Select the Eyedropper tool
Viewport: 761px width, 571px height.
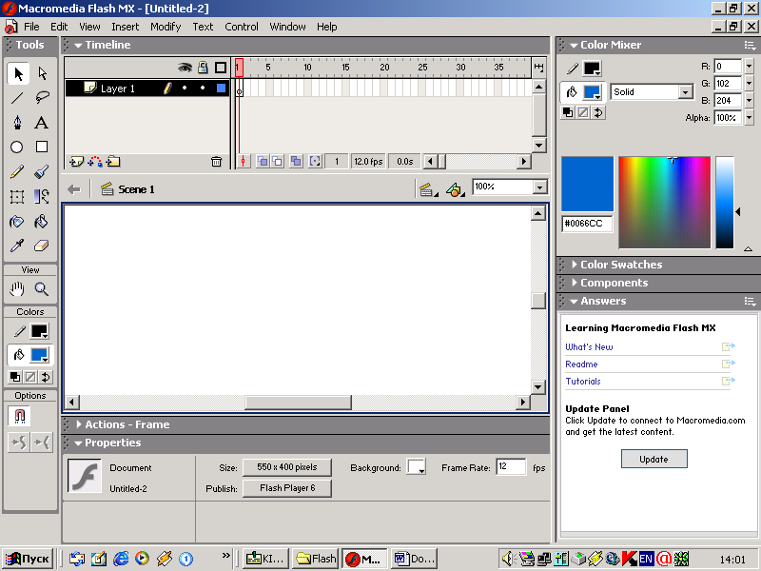[17, 246]
